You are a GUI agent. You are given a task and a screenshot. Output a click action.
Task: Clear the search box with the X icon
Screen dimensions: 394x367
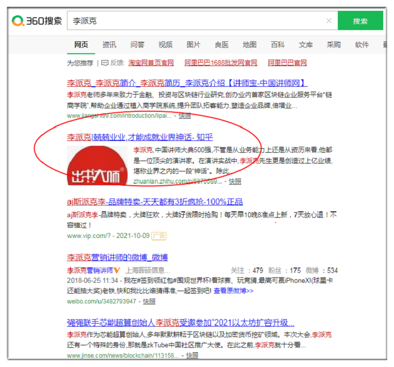[329, 21]
